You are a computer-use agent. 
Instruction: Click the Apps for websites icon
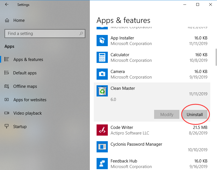click(7, 100)
